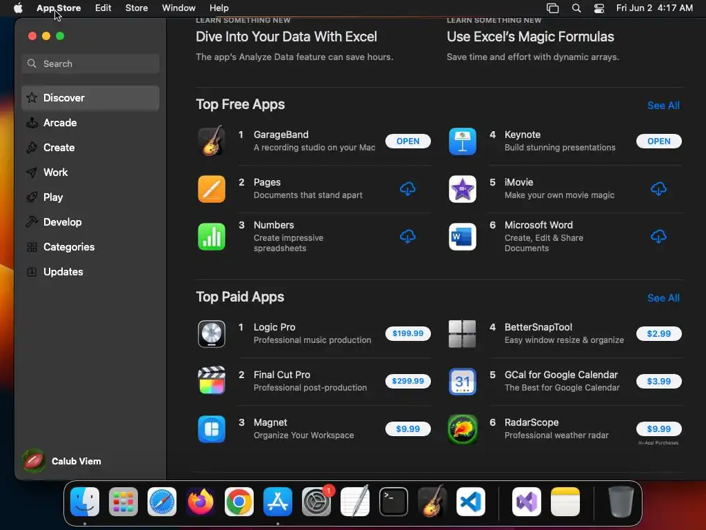
Task: Click the Magnet app icon
Action: [x=211, y=429]
